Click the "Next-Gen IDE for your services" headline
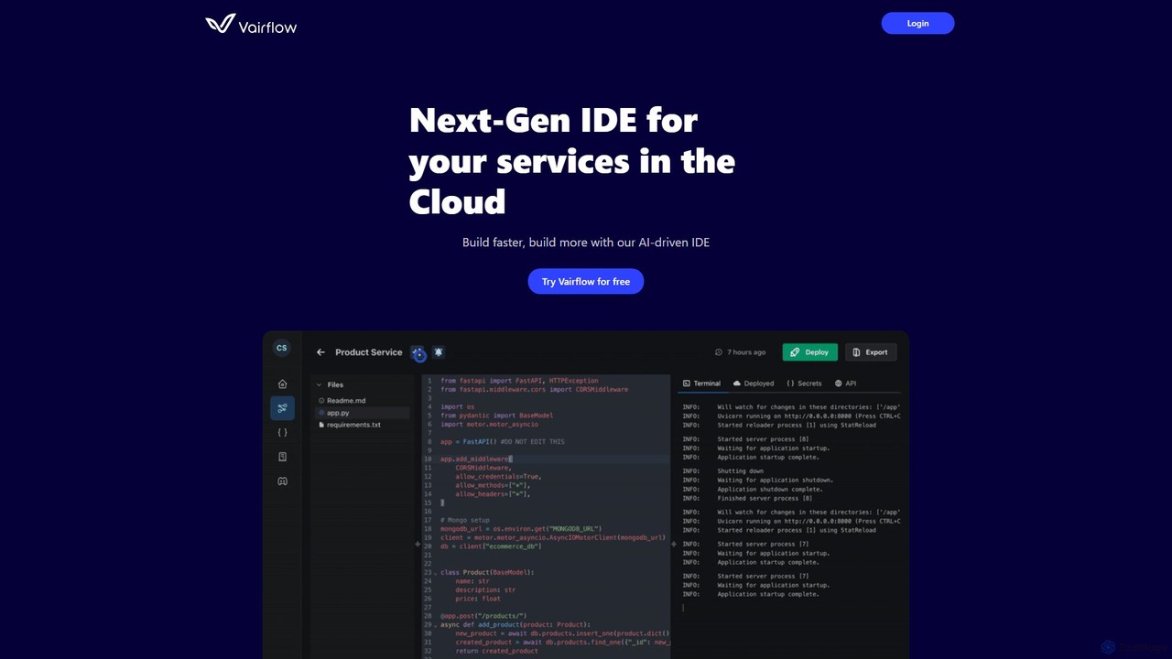 pyautogui.click(x=572, y=160)
